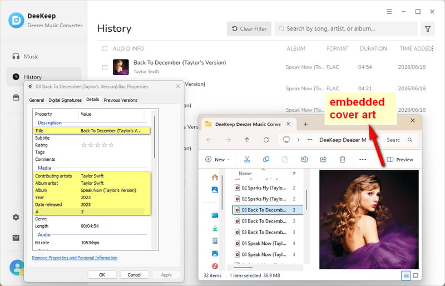The width and height of the screenshot is (445, 286).
Task: Toggle the select-all checkbox in AUDIO INFO header
Action: pos(105,48)
